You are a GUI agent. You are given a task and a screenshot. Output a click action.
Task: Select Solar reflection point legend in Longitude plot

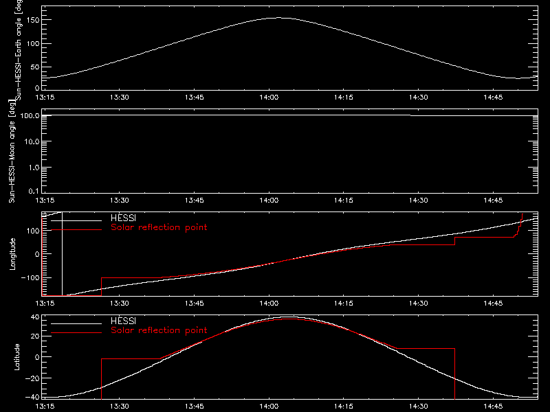coord(159,227)
